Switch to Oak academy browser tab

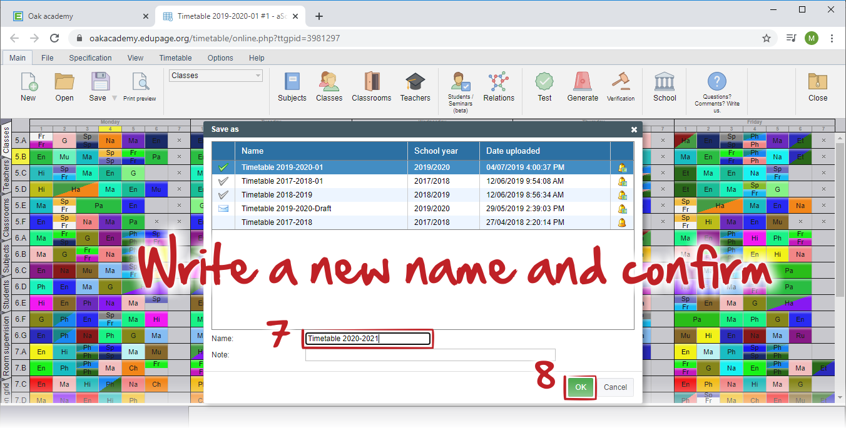(81, 16)
